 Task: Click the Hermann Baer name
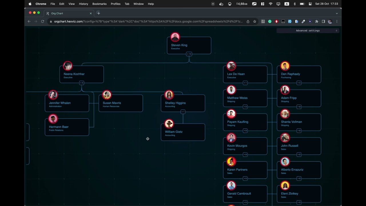click(x=59, y=127)
